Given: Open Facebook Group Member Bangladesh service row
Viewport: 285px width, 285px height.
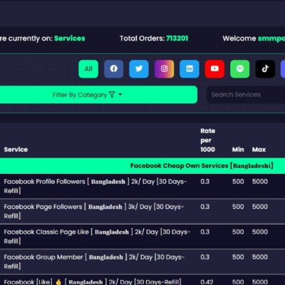Looking at the screenshot, I should (142, 261).
